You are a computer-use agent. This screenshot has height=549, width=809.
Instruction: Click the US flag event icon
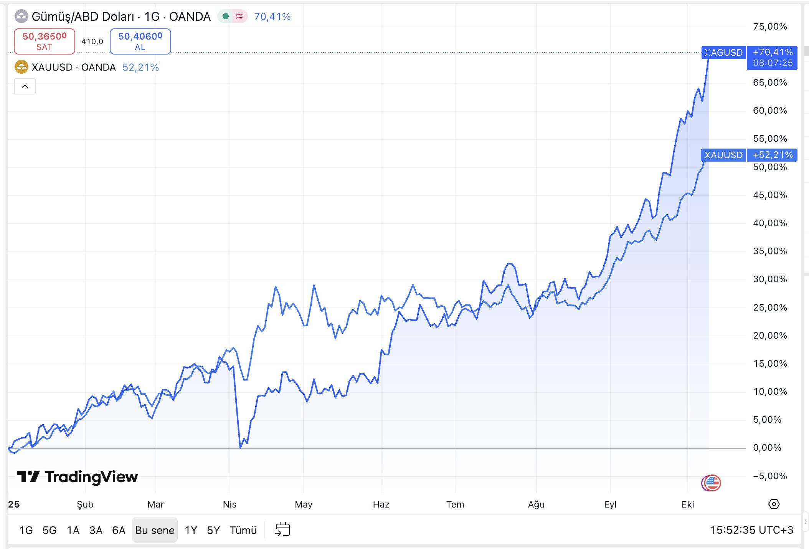[711, 483]
